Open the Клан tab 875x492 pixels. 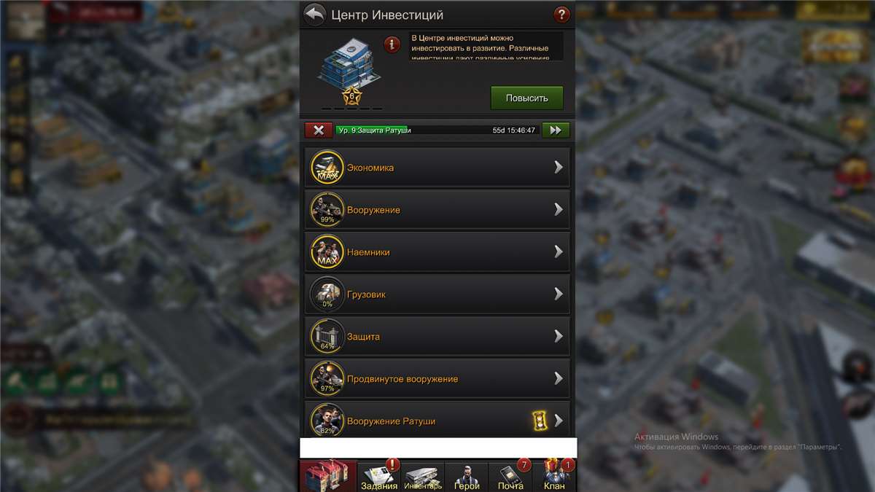pos(554,477)
